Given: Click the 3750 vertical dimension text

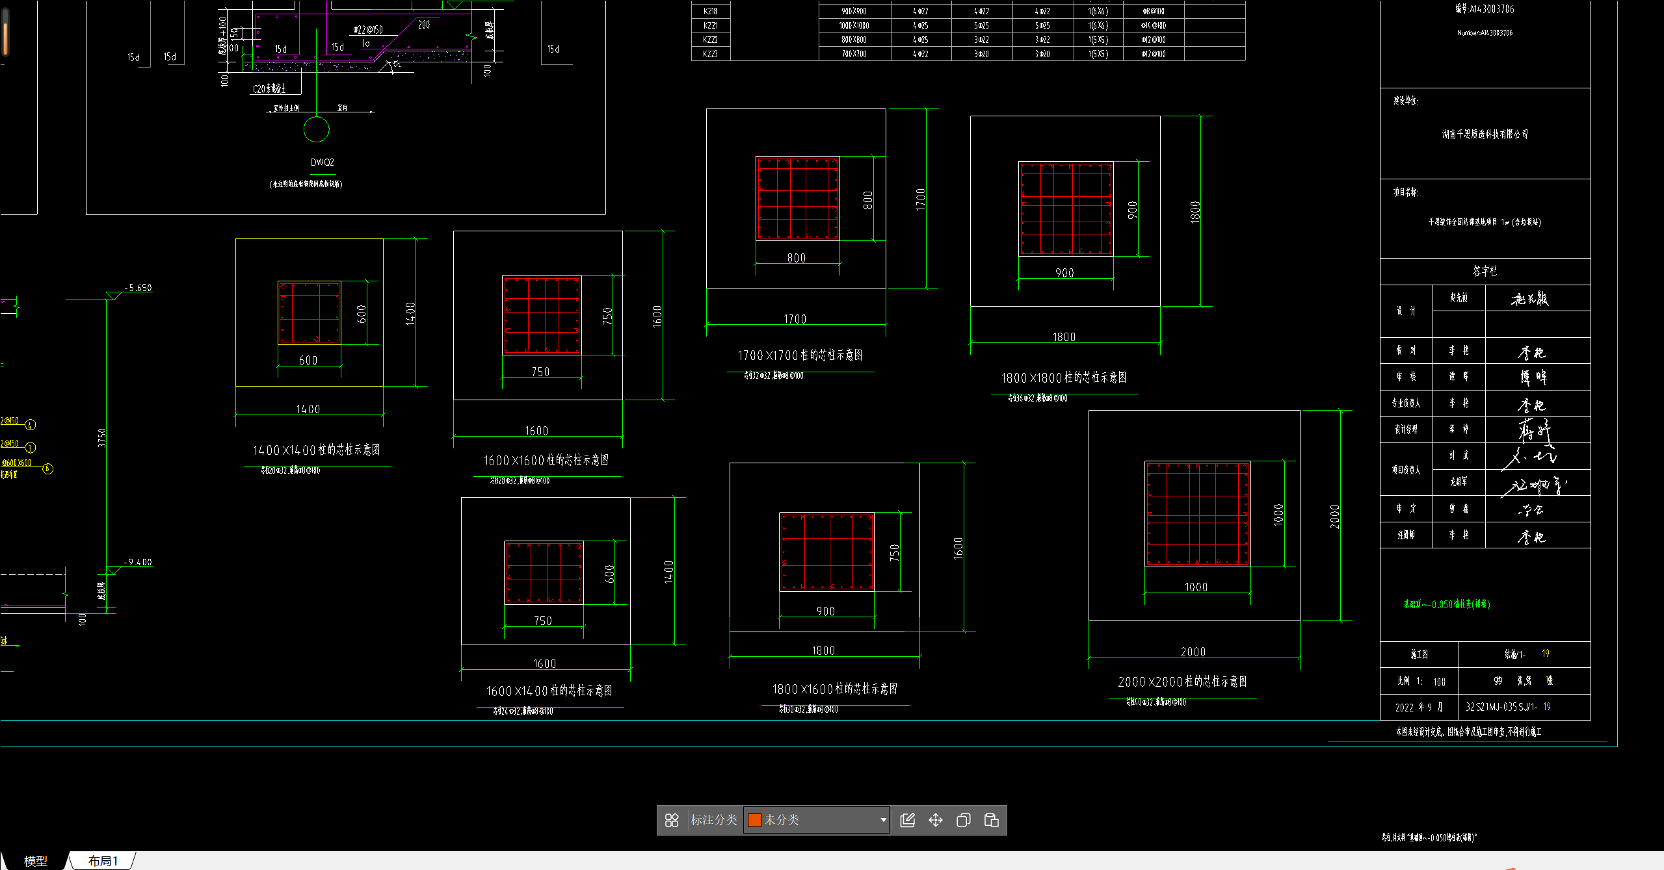Looking at the screenshot, I should pos(101,438).
